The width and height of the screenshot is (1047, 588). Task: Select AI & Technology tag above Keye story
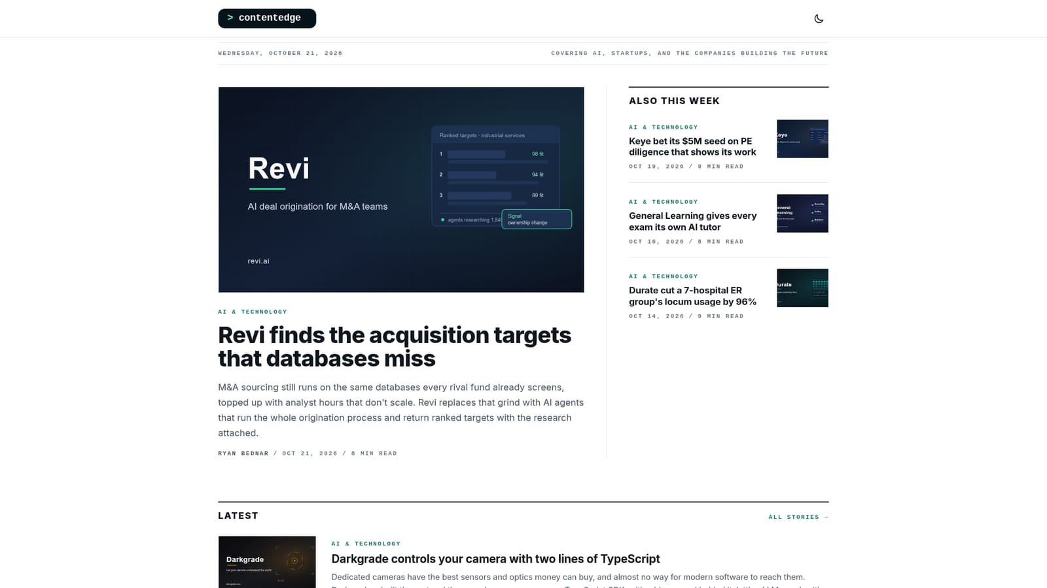pyautogui.click(x=664, y=127)
